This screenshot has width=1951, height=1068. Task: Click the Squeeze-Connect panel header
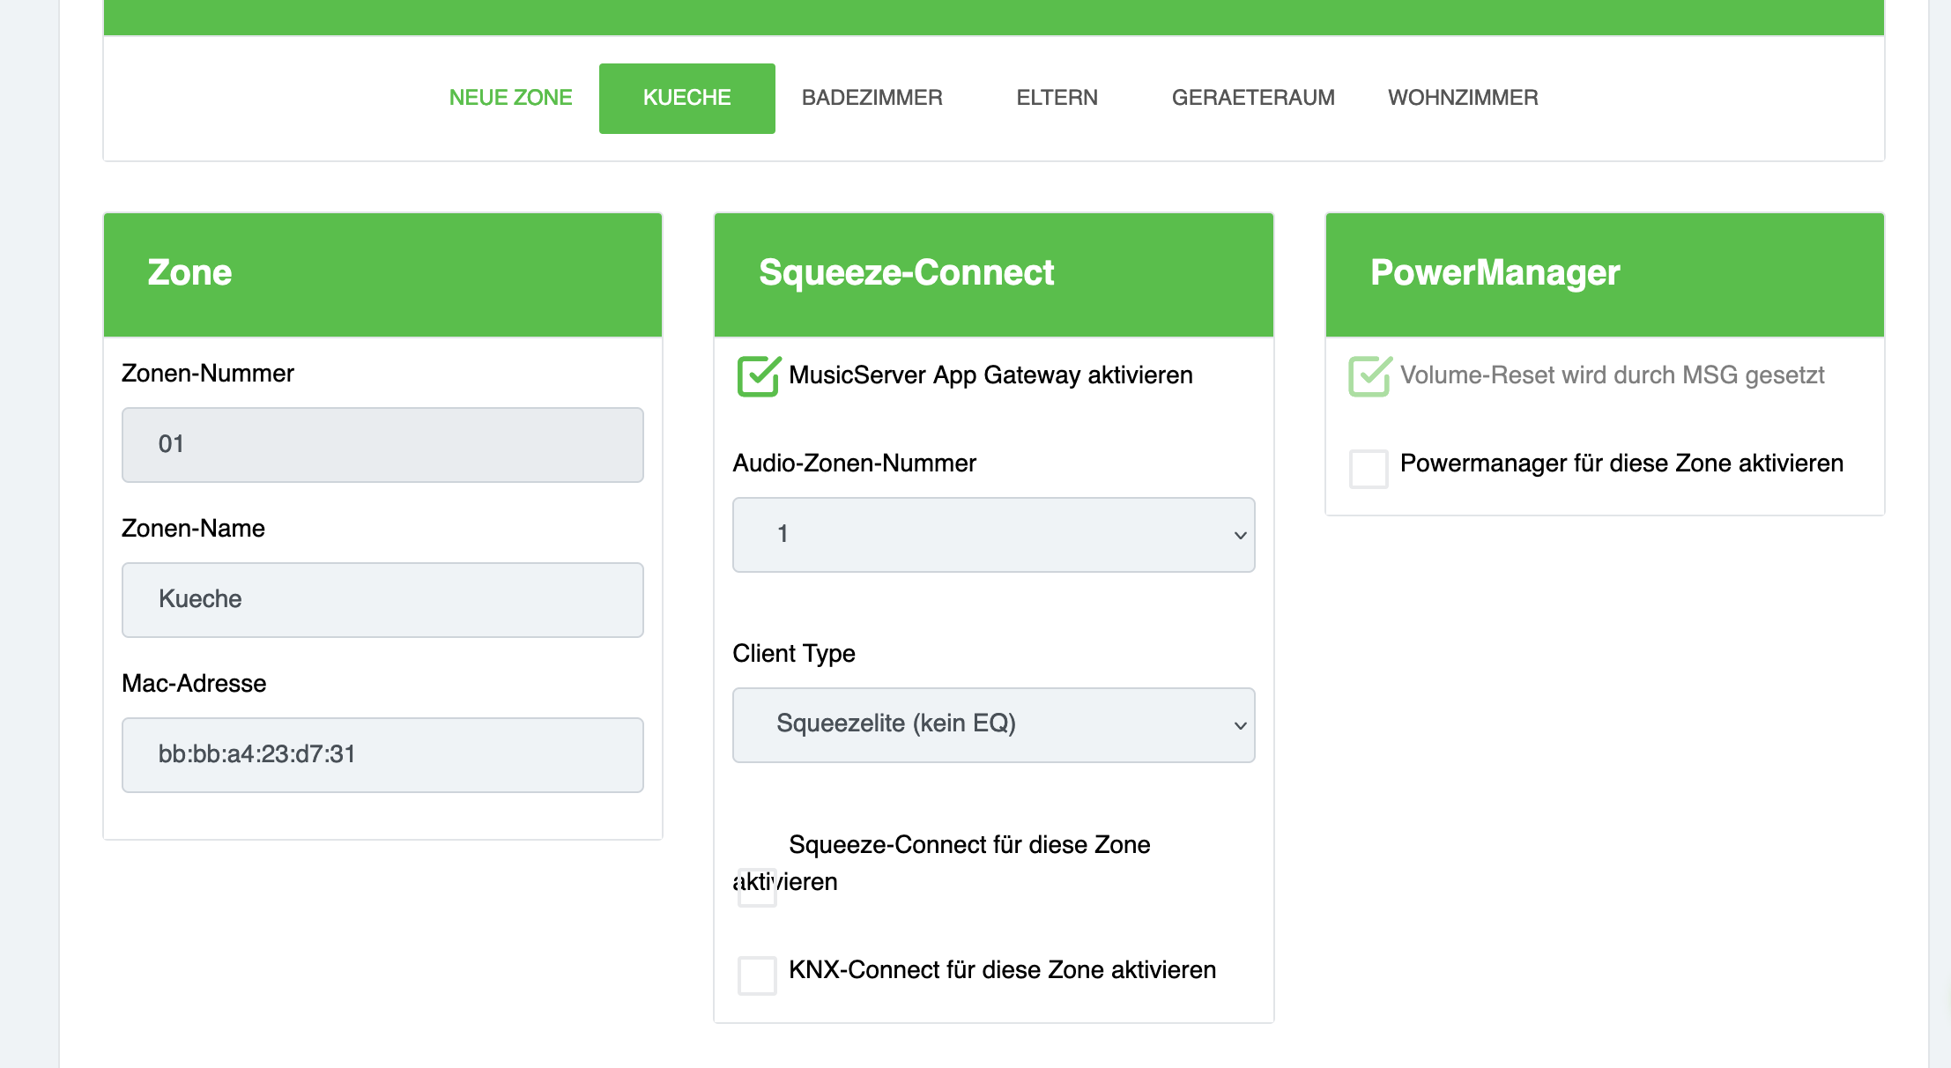[x=993, y=274]
